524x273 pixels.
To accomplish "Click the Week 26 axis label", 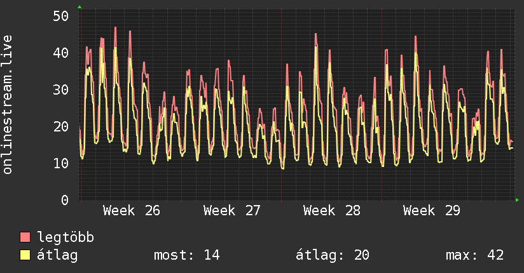I will click(132, 211).
